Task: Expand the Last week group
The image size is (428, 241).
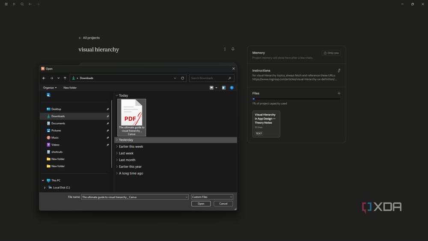Action: tap(117, 153)
